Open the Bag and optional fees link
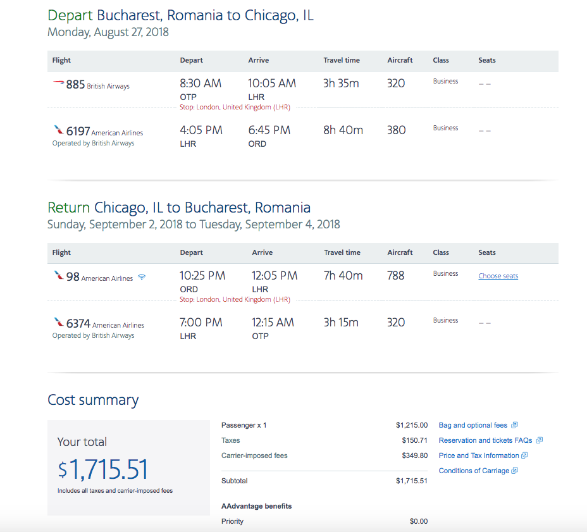Screen dimensions: 587x532 (473, 425)
